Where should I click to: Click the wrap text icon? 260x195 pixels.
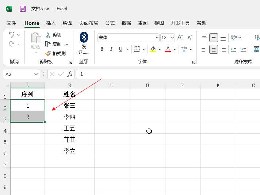pos(257,38)
